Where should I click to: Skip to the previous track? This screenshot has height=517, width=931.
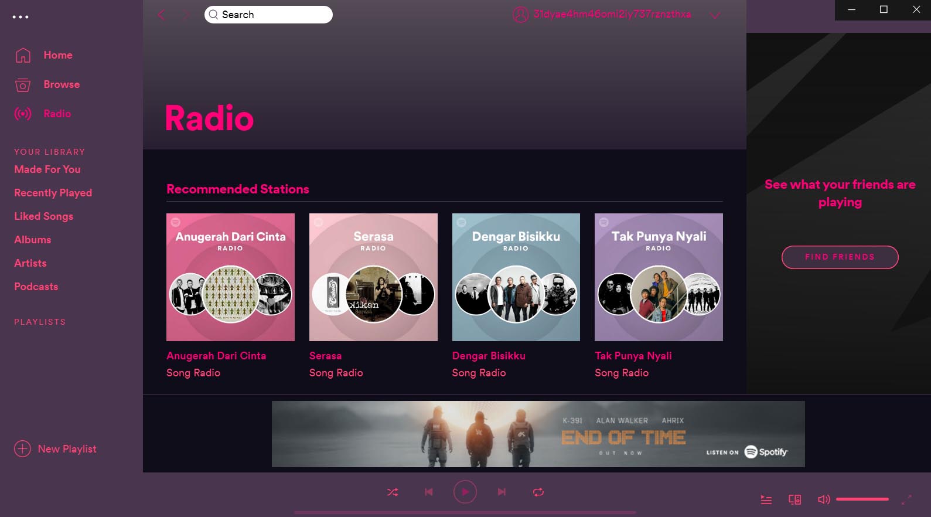coord(429,492)
